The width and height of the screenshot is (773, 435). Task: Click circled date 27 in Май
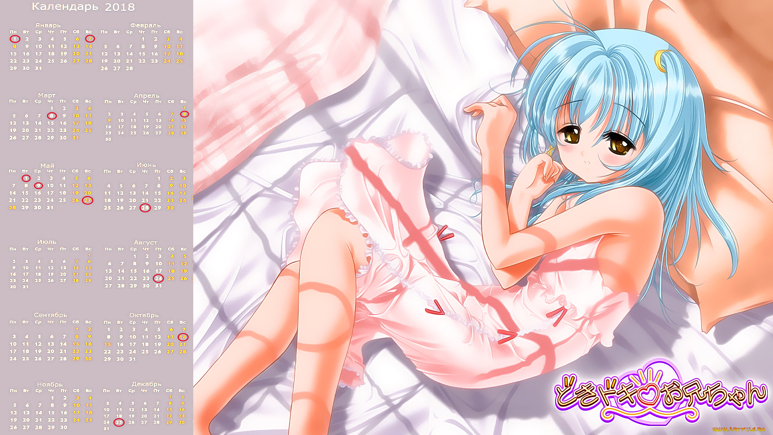87,200
